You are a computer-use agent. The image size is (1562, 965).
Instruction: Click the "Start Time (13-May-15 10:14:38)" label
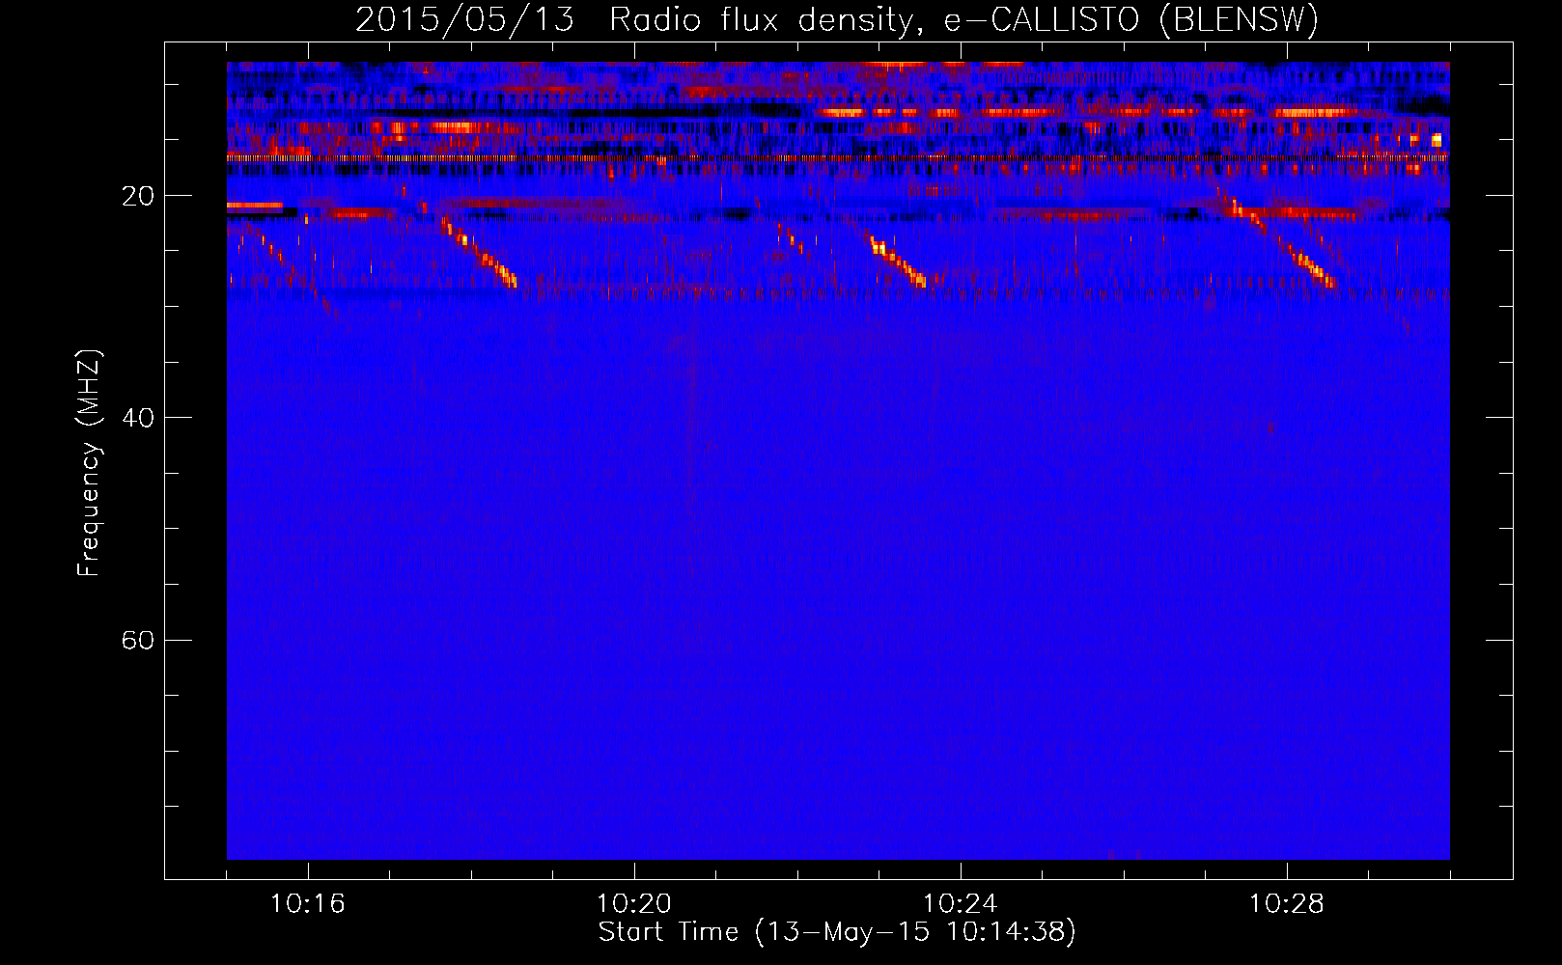coord(837,932)
